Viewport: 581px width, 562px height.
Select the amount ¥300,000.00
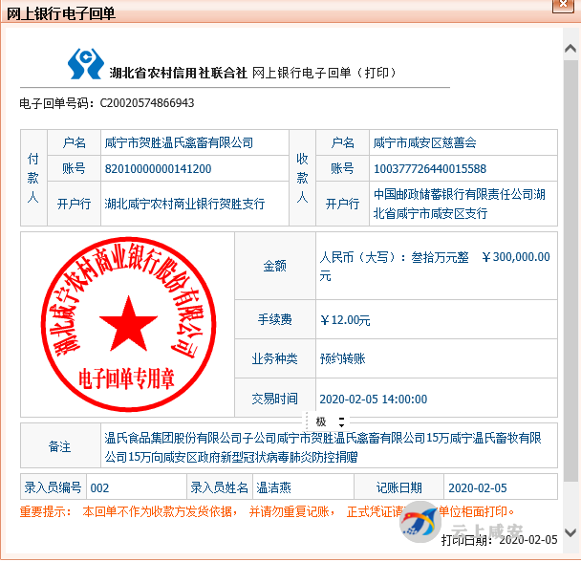click(x=516, y=256)
